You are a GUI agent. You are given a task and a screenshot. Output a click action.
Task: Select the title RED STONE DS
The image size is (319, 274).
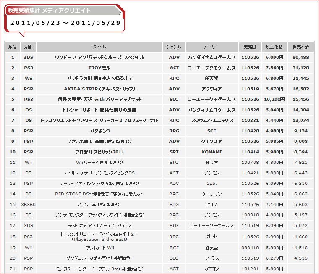pyautogui.click(x=99, y=194)
